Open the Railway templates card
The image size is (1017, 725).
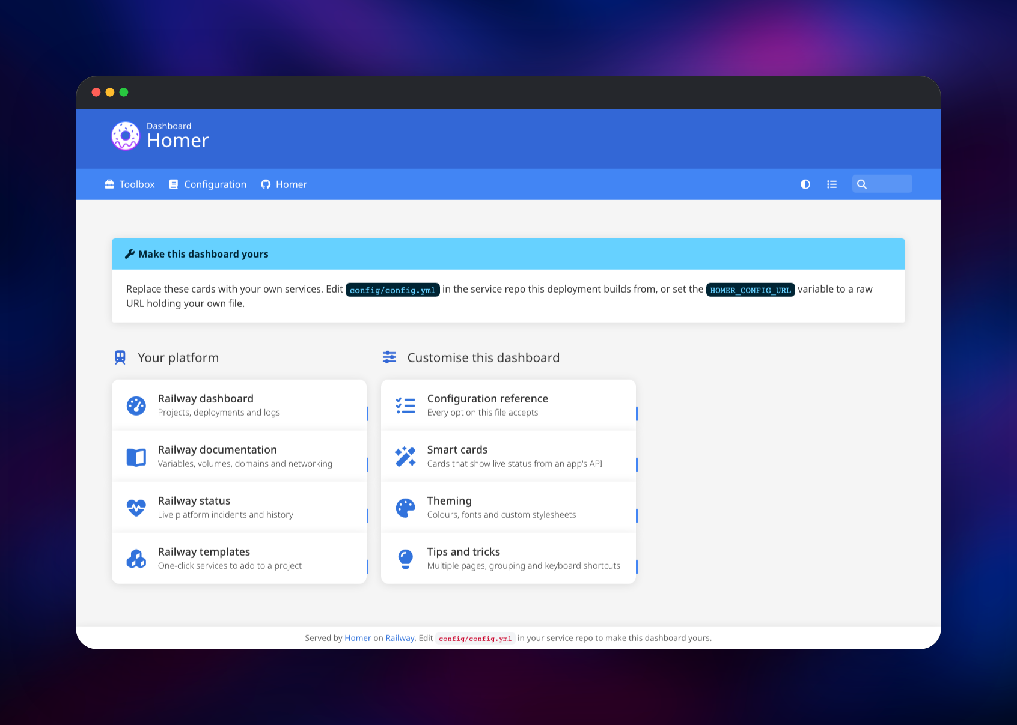(239, 558)
